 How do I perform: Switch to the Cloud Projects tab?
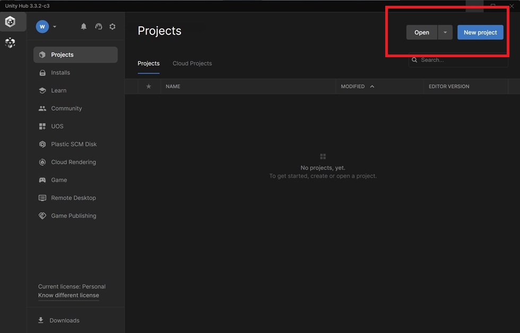(192, 63)
